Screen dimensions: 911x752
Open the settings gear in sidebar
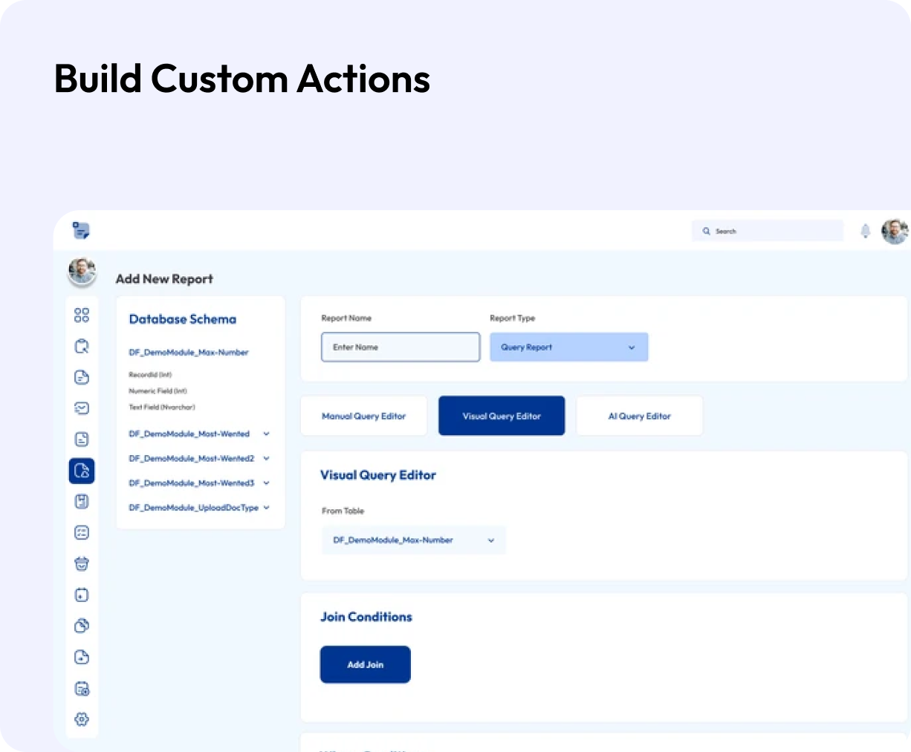click(82, 719)
